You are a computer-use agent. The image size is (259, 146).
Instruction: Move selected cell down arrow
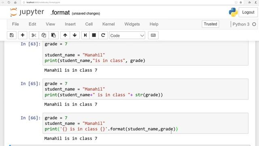click(x=74, y=35)
